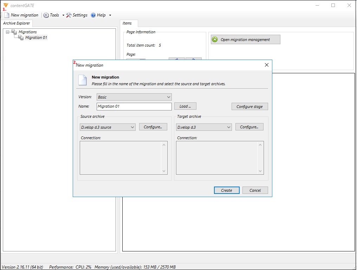Expand the Help menu arrow

(110, 15)
